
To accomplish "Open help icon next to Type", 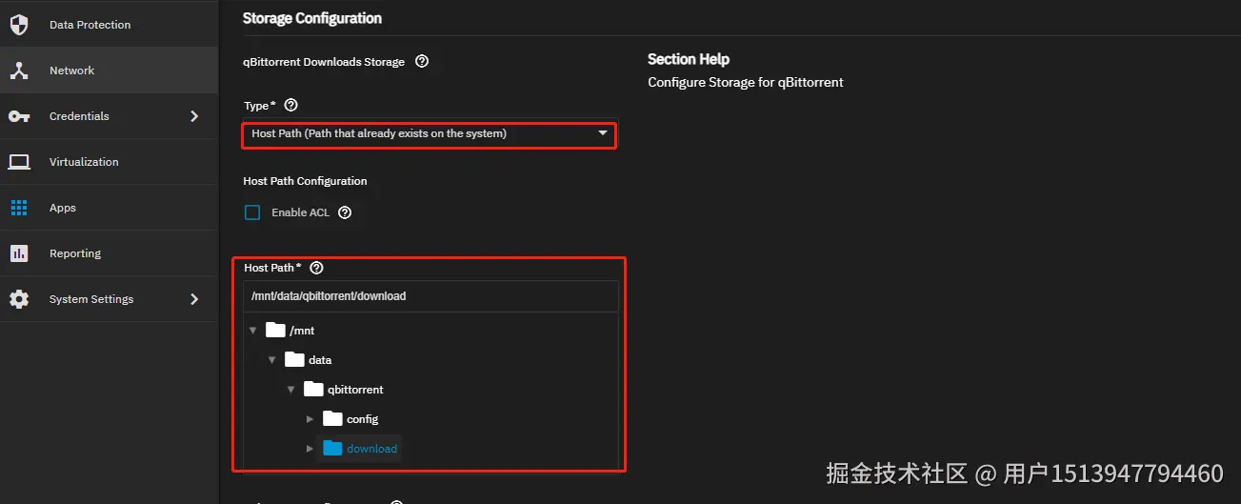I will (291, 106).
